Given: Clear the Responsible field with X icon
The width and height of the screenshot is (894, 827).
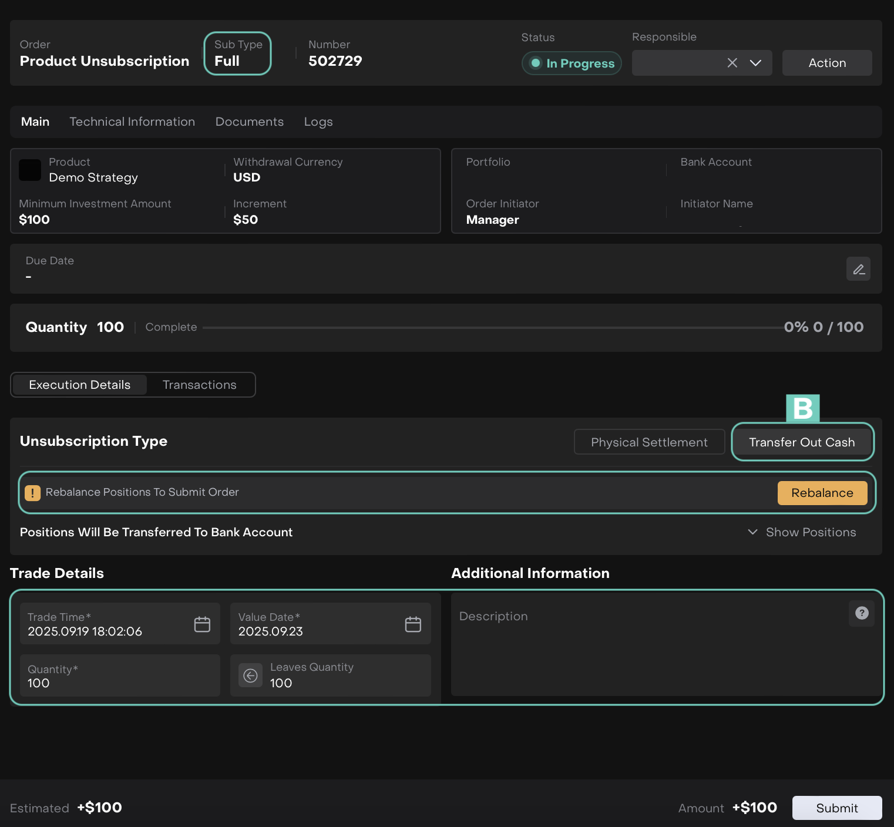Looking at the screenshot, I should click(x=732, y=63).
